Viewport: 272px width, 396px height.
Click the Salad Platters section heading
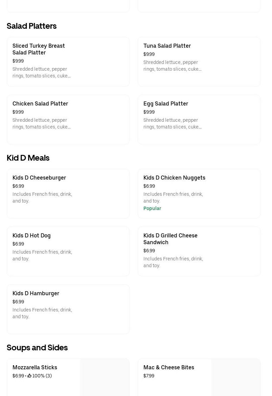point(32,26)
